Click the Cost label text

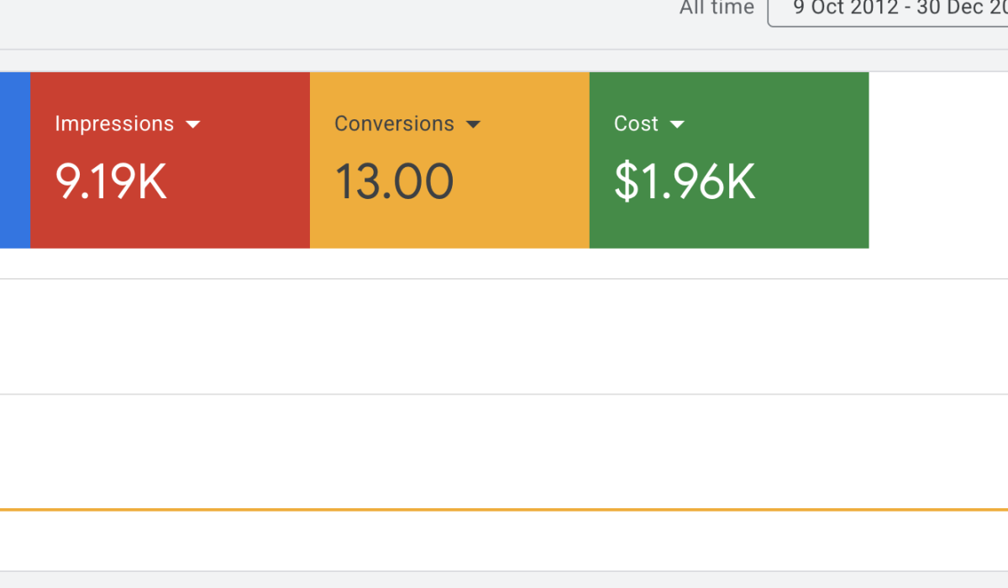pyautogui.click(x=635, y=123)
